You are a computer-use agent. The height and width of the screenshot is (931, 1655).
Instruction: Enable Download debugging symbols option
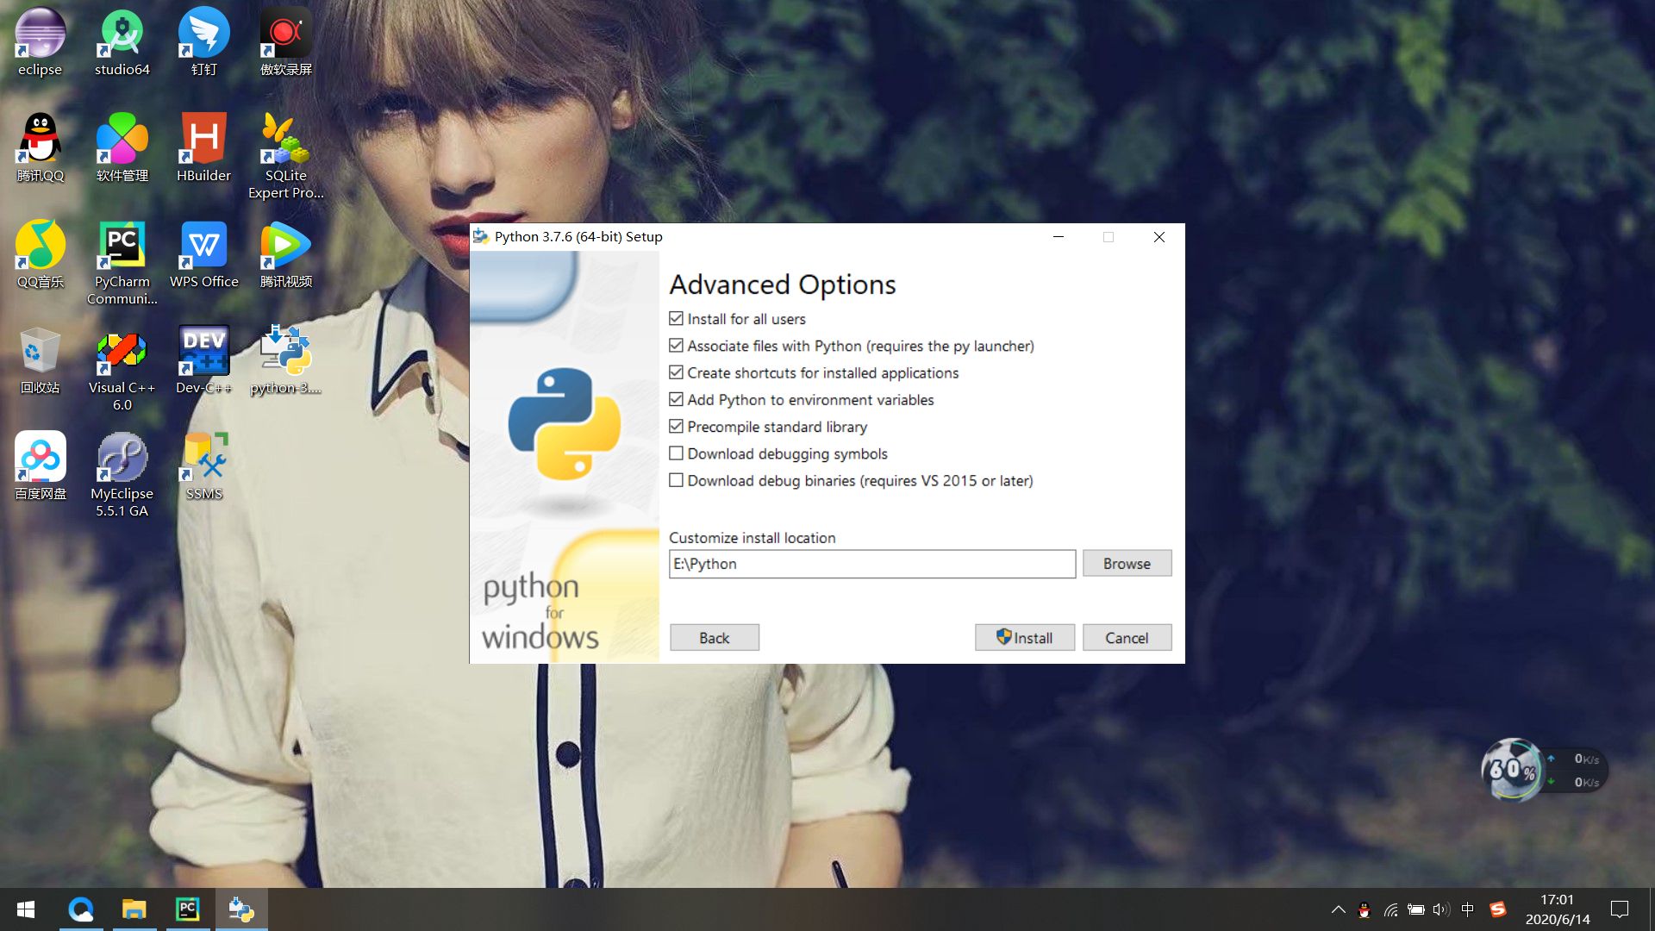(x=677, y=453)
